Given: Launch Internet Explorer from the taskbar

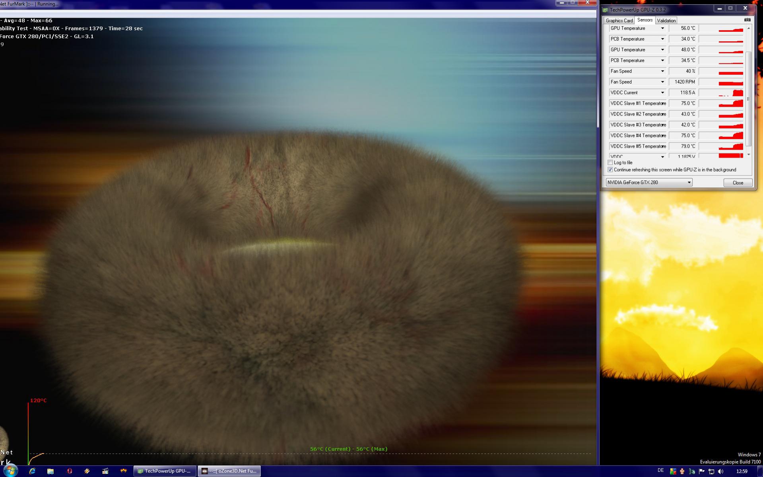Looking at the screenshot, I should 32,471.
